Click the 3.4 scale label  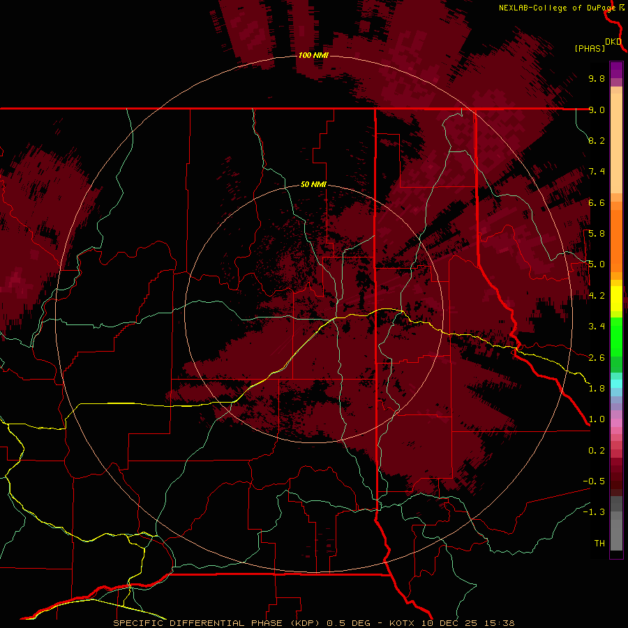pyautogui.click(x=597, y=327)
